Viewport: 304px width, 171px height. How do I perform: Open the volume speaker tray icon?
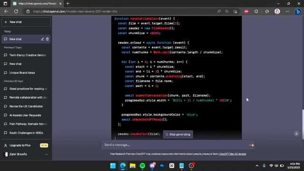pyautogui.click(x=276, y=166)
